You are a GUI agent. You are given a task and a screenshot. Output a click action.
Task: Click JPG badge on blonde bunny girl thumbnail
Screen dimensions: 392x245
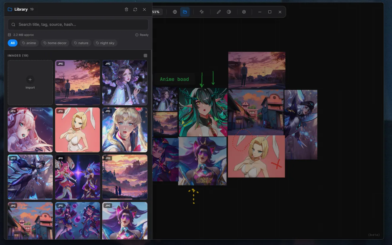60,111
